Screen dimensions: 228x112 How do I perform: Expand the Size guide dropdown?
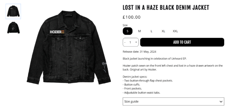click(x=173, y=101)
